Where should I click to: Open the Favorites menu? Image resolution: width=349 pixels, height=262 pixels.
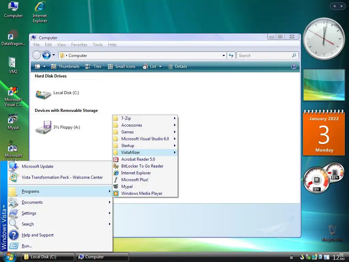point(79,45)
